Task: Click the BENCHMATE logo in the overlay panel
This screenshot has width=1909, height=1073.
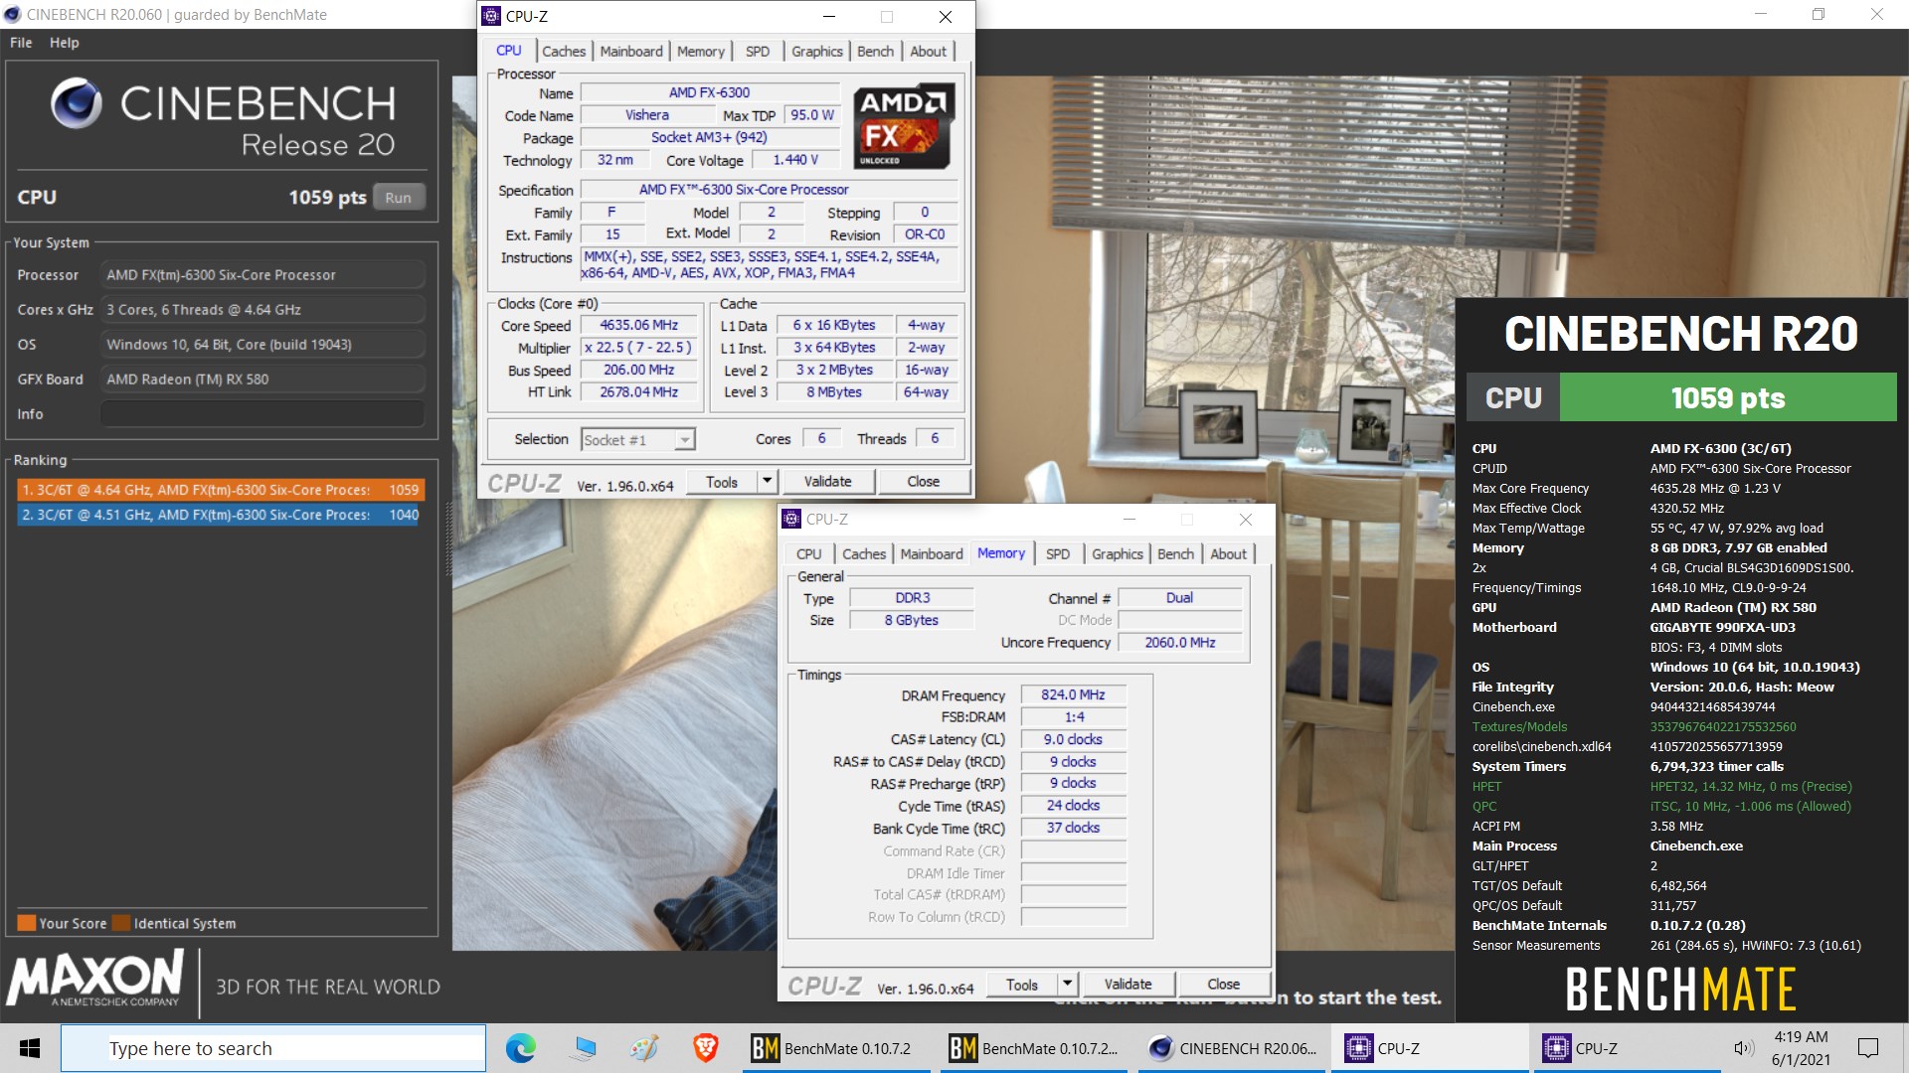Action: pyautogui.click(x=1680, y=989)
